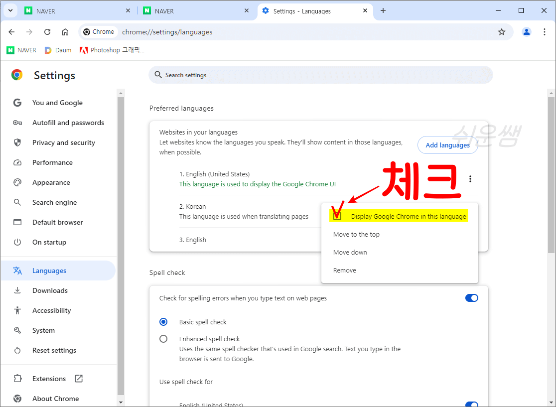The image size is (556, 407).
Task: Toggle spelling error check switch
Action: pyautogui.click(x=472, y=298)
